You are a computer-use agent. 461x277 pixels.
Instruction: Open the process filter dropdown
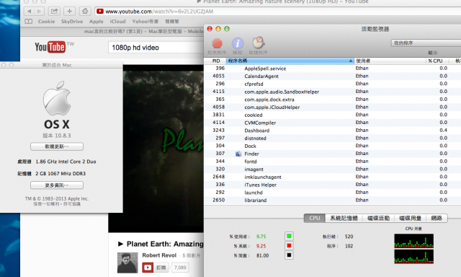click(x=426, y=43)
